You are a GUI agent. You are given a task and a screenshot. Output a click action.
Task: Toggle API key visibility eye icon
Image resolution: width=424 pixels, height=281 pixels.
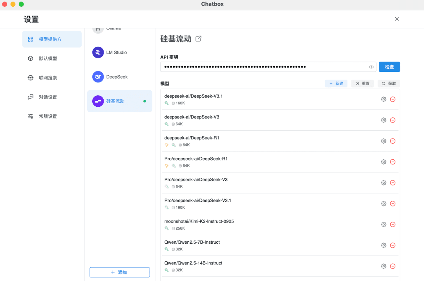(x=371, y=67)
